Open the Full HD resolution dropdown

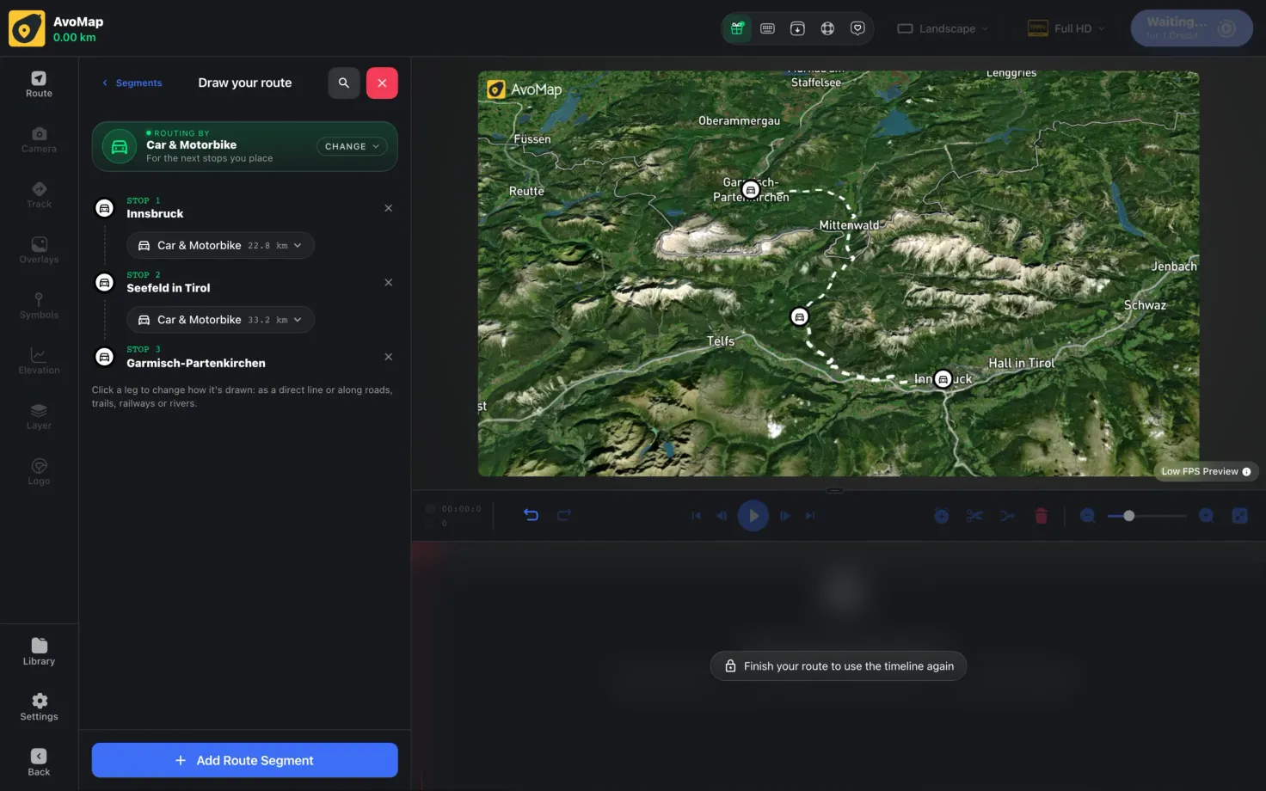(x=1066, y=28)
